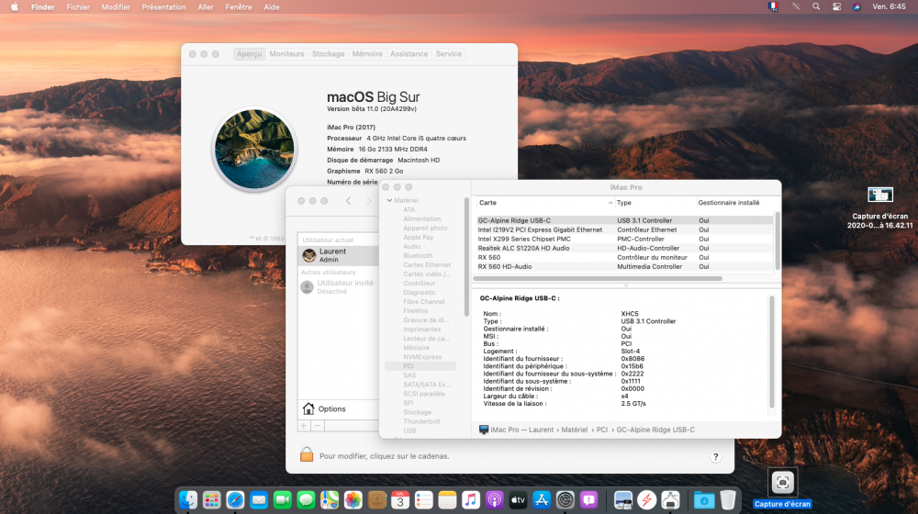
Task: Open the Trash in the Dock
Action: point(728,500)
